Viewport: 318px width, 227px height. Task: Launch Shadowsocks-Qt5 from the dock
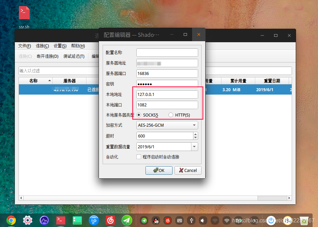pyautogui.click(x=127, y=220)
